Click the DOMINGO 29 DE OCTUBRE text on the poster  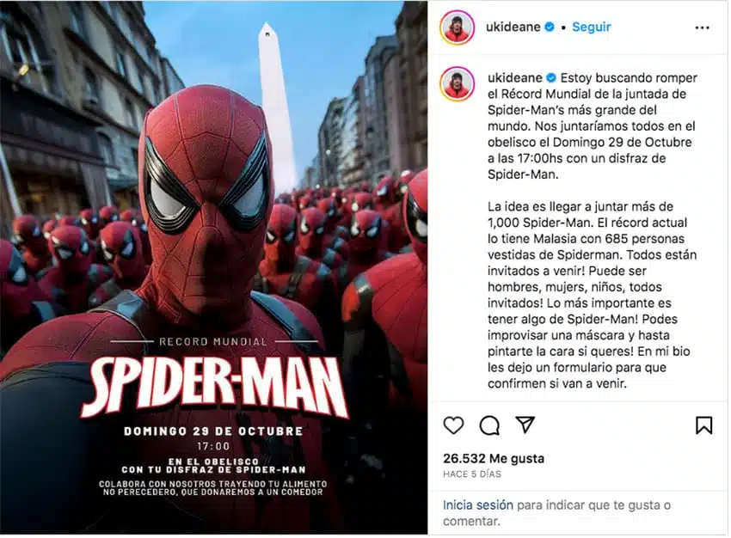pyautogui.click(x=213, y=431)
